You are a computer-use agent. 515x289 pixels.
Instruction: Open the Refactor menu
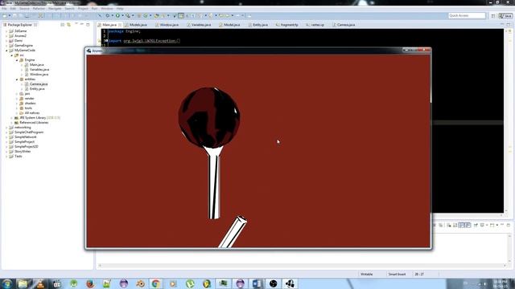(39, 9)
